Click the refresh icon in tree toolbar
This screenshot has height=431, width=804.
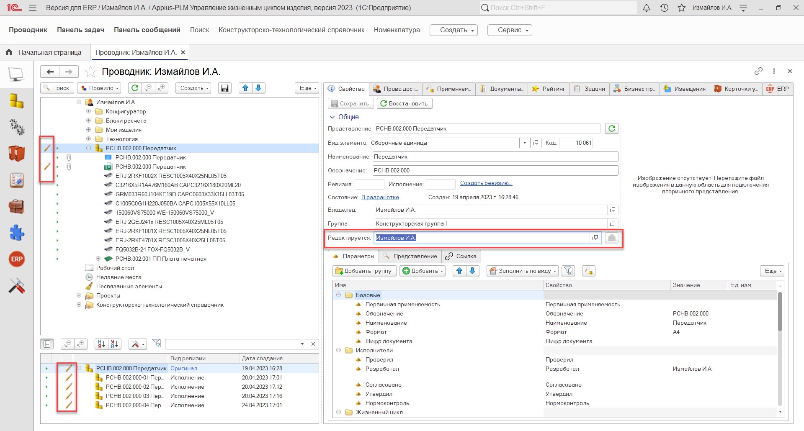tap(135, 88)
